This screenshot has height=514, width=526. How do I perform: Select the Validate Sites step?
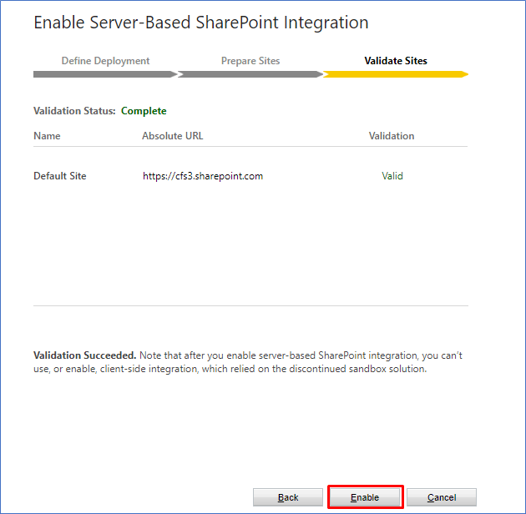point(396,61)
